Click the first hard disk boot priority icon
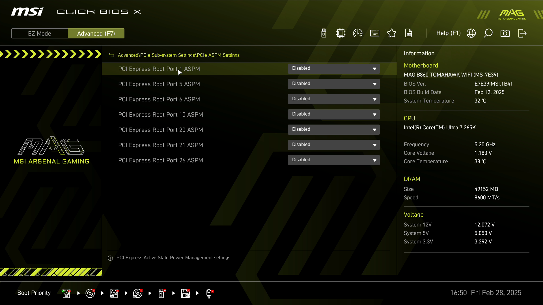Image resolution: width=543 pixels, height=305 pixels. pos(66,293)
